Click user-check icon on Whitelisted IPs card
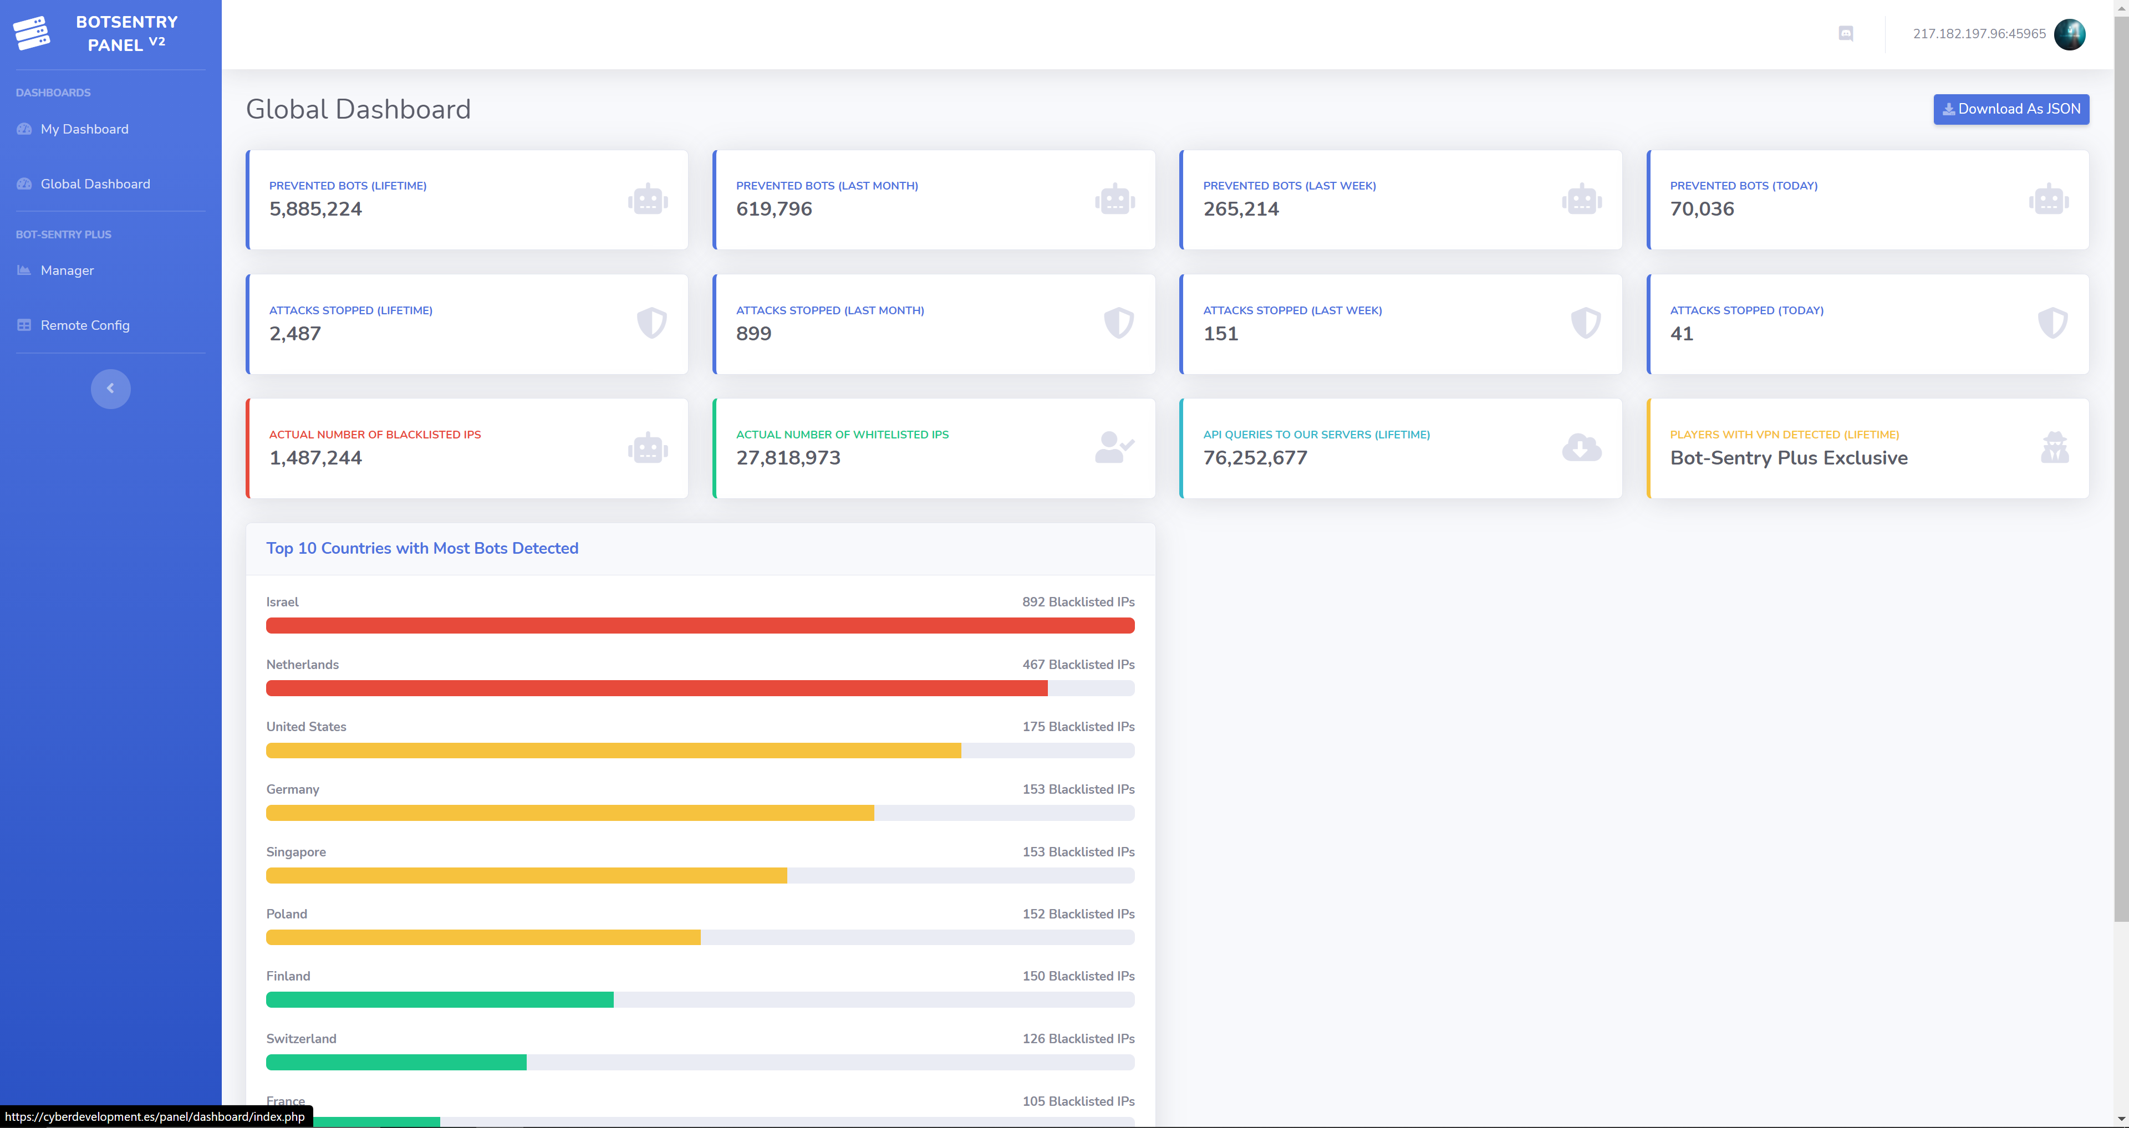This screenshot has width=2129, height=1128. tap(1114, 447)
